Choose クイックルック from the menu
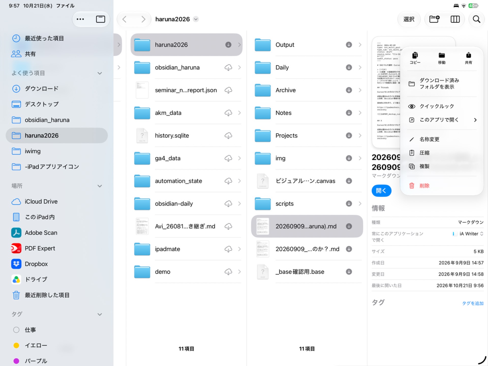 [x=442, y=106]
